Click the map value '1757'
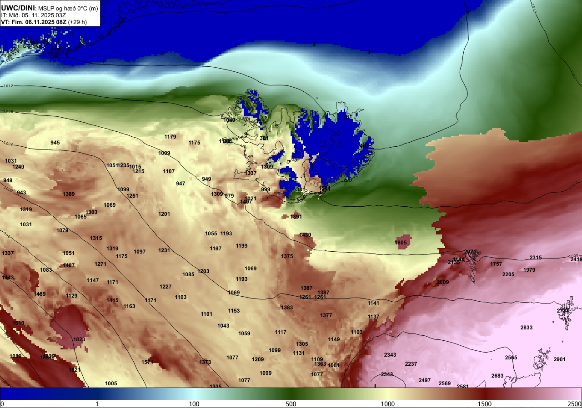 [x=496, y=264]
